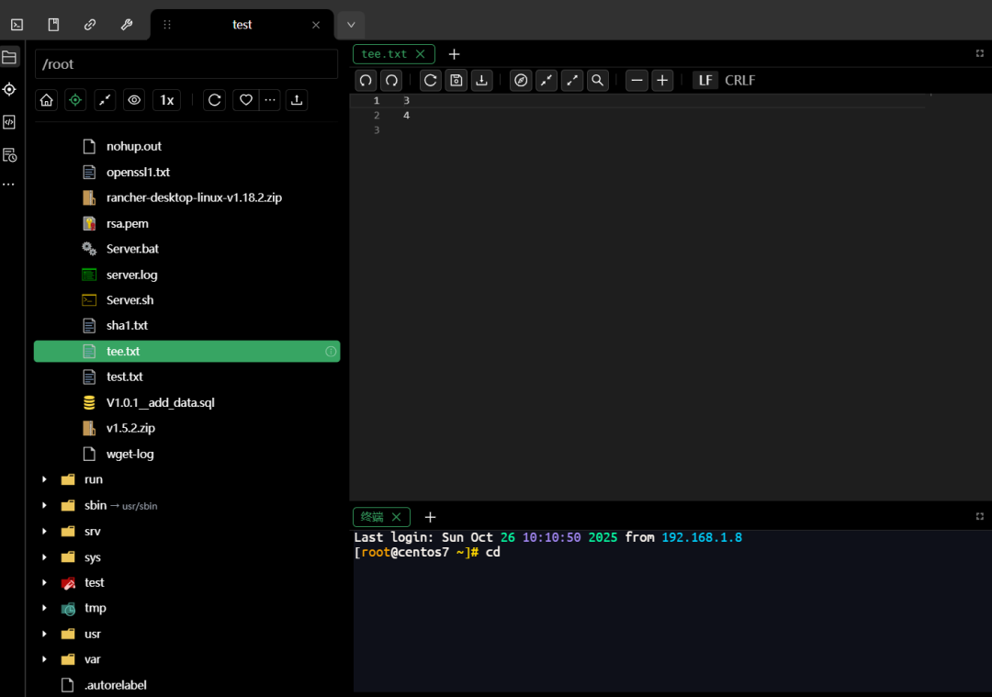Viewport: 992px width, 697px height.
Task: Select the test session tab
Action: pos(242,25)
